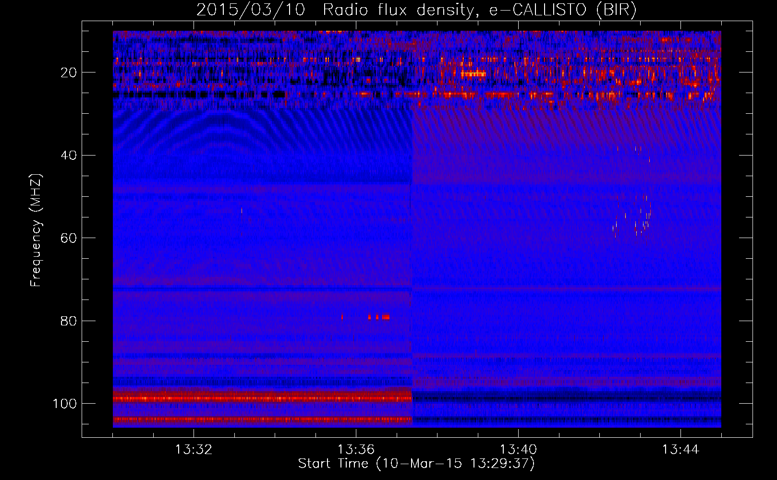
Task: Click the 20 frequency tick label
Action: click(x=69, y=72)
